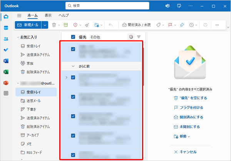Open the Mail app in sidebar
The width and height of the screenshot is (231, 161).
coord(6,17)
